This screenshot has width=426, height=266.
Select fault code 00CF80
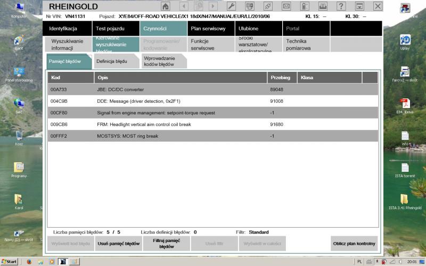(x=59, y=113)
